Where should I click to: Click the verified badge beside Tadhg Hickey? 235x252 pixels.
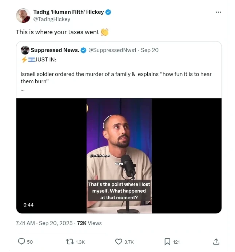coord(108,12)
